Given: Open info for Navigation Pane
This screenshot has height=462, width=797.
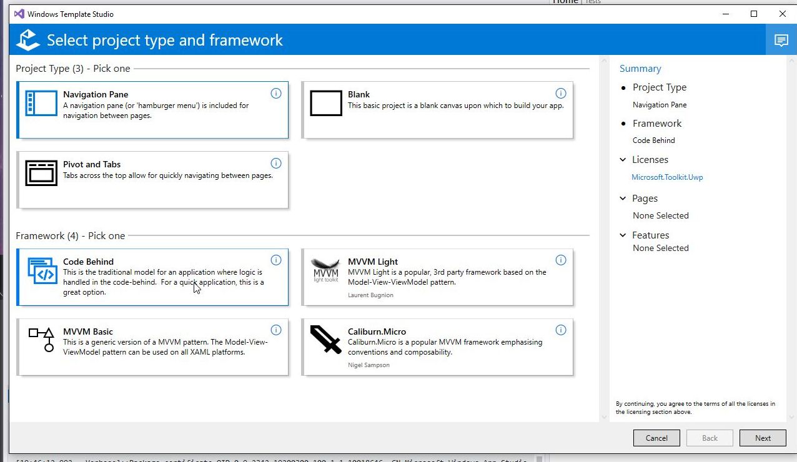Looking at the screenshot, I should click(276, 94).
